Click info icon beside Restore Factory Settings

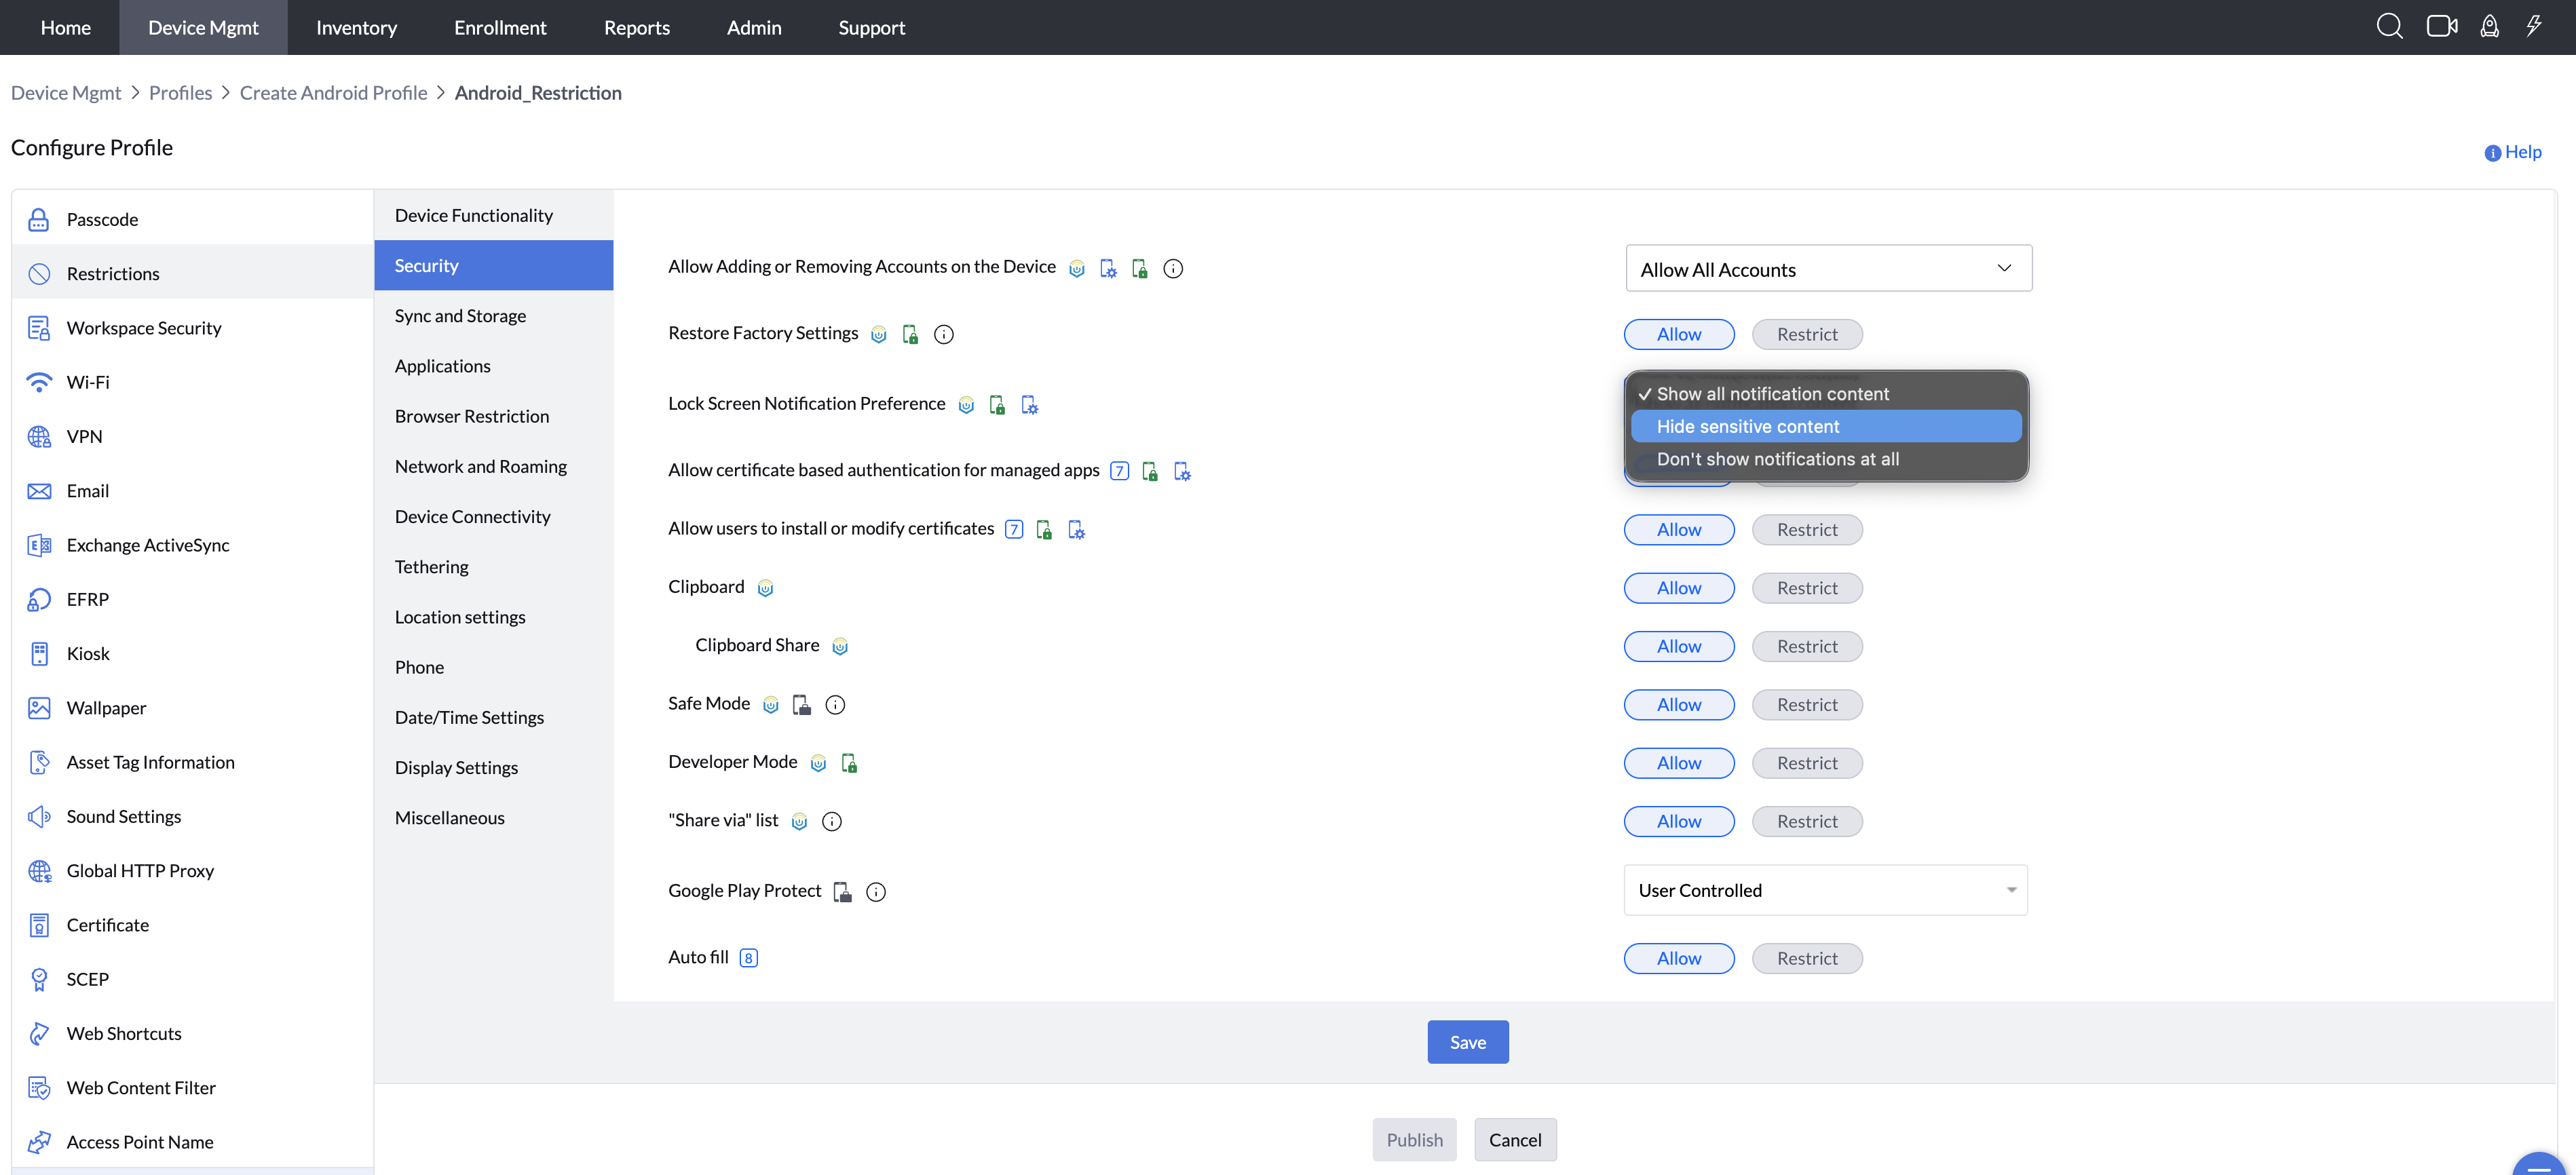(x=943, y=335)
